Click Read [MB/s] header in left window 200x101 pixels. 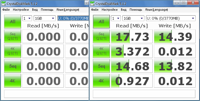click(43, 26)
